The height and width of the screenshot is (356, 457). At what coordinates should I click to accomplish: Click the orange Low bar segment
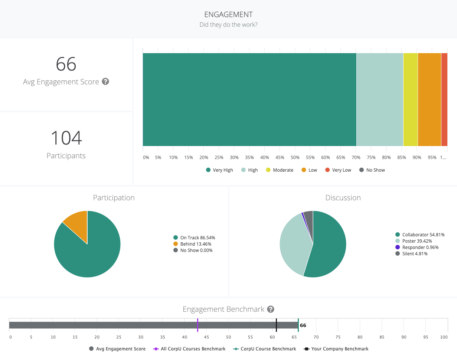coord(429,100)
